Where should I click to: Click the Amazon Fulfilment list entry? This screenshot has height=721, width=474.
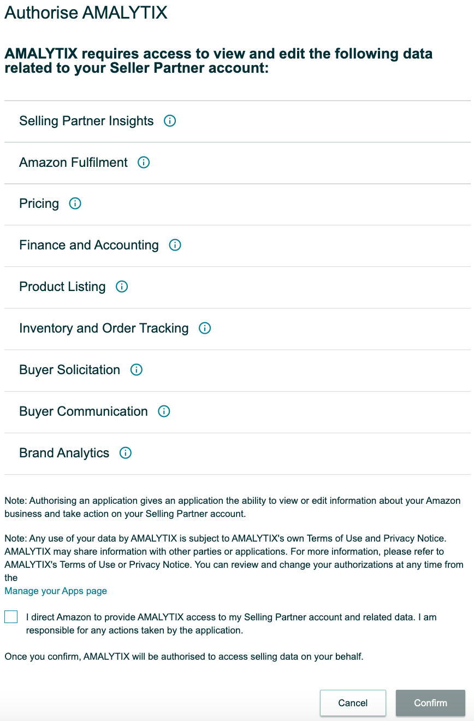[73, 162]
